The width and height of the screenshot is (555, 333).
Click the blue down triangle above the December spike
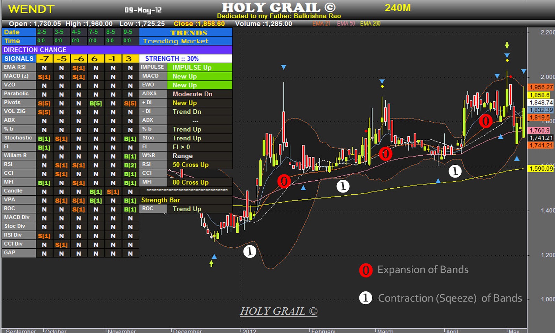[x=284, y=67]
